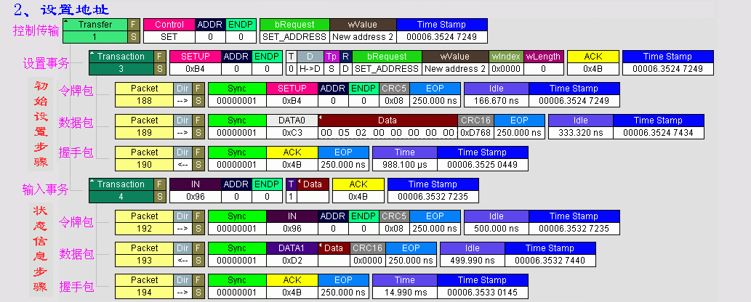This screenshot has width=751, height=302.
Task: Collapse the Transaction 3 triangle arrow
Action: point(93,56)
